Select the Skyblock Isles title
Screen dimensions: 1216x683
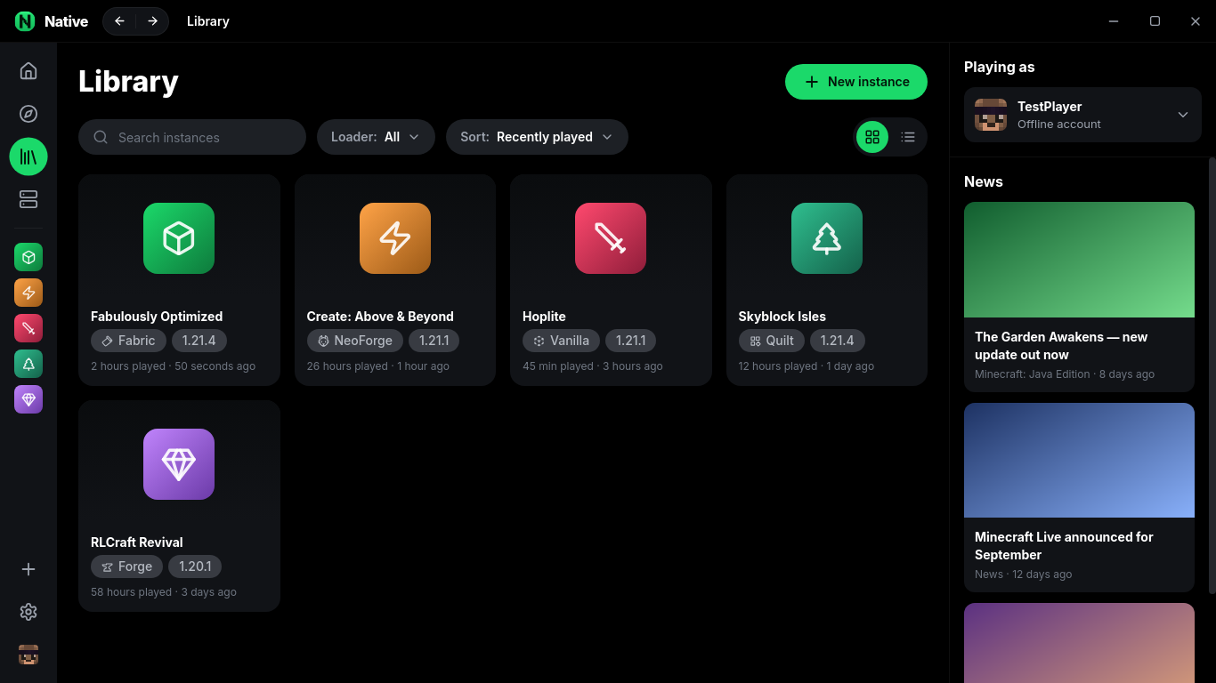[782, 317]
